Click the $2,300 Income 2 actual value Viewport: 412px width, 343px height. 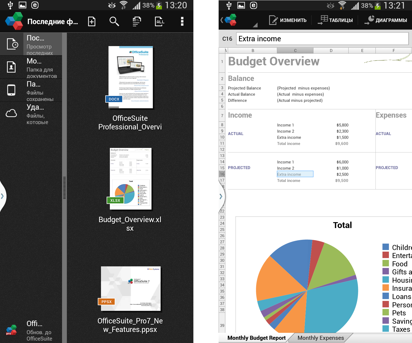[342, 131]
